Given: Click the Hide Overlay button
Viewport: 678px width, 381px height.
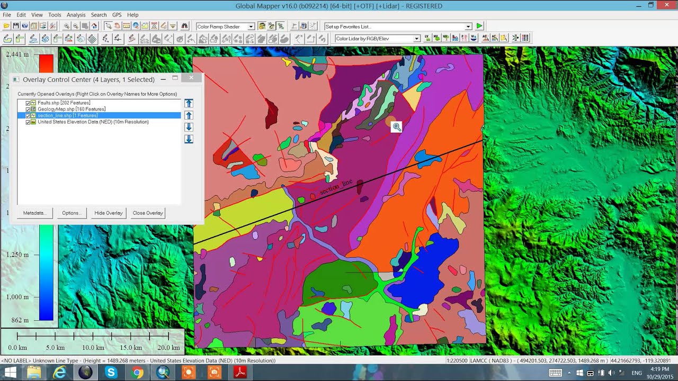Looking at the screenshot, I should tap(109, 213).
